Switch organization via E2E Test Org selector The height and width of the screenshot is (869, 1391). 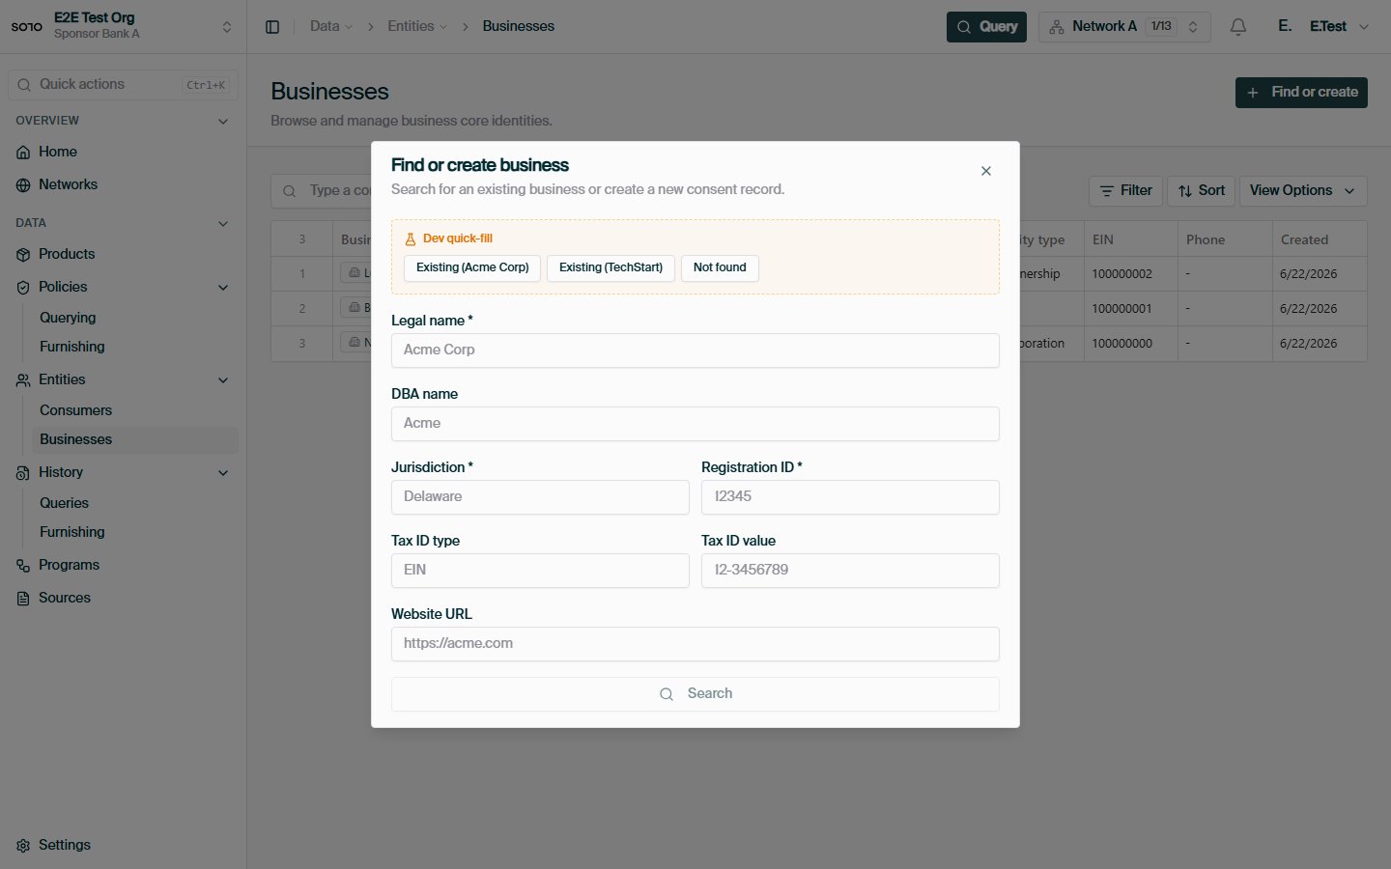coord(123,26)
